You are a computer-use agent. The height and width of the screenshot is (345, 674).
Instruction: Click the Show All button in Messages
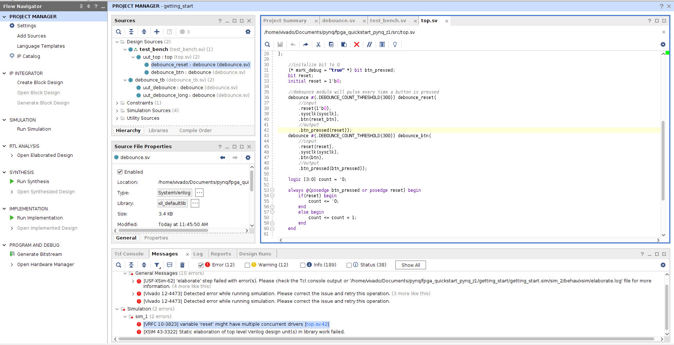coord(410,265)
